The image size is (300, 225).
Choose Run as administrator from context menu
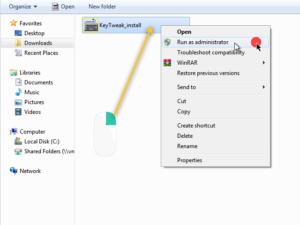(x=202, y=42)
